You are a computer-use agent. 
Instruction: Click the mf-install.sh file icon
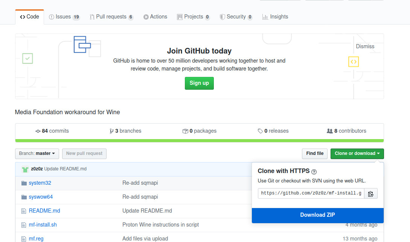(24, 225)
